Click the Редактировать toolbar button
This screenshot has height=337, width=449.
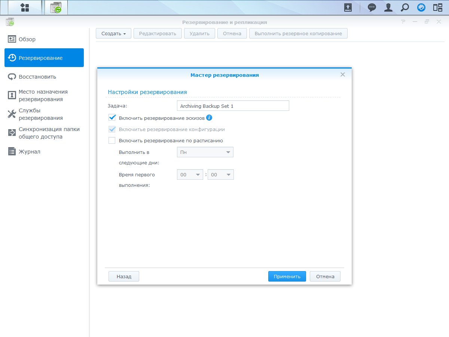(x=158, y=33)
